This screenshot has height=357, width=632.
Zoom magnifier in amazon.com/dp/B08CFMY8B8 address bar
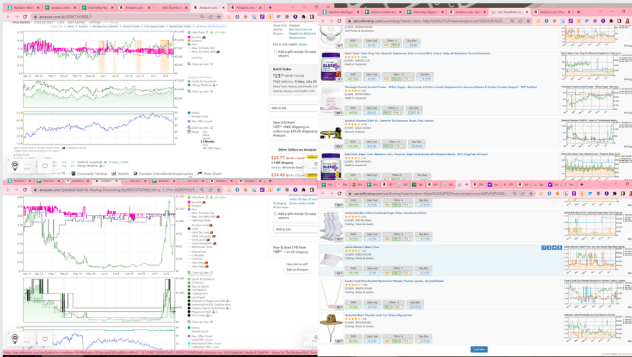point(202,17)
